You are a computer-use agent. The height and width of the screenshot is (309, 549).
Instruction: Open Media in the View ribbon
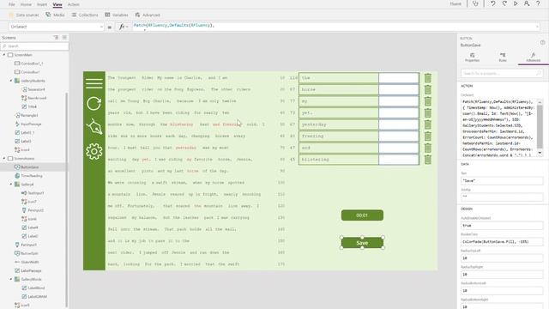tap(55, 15)
